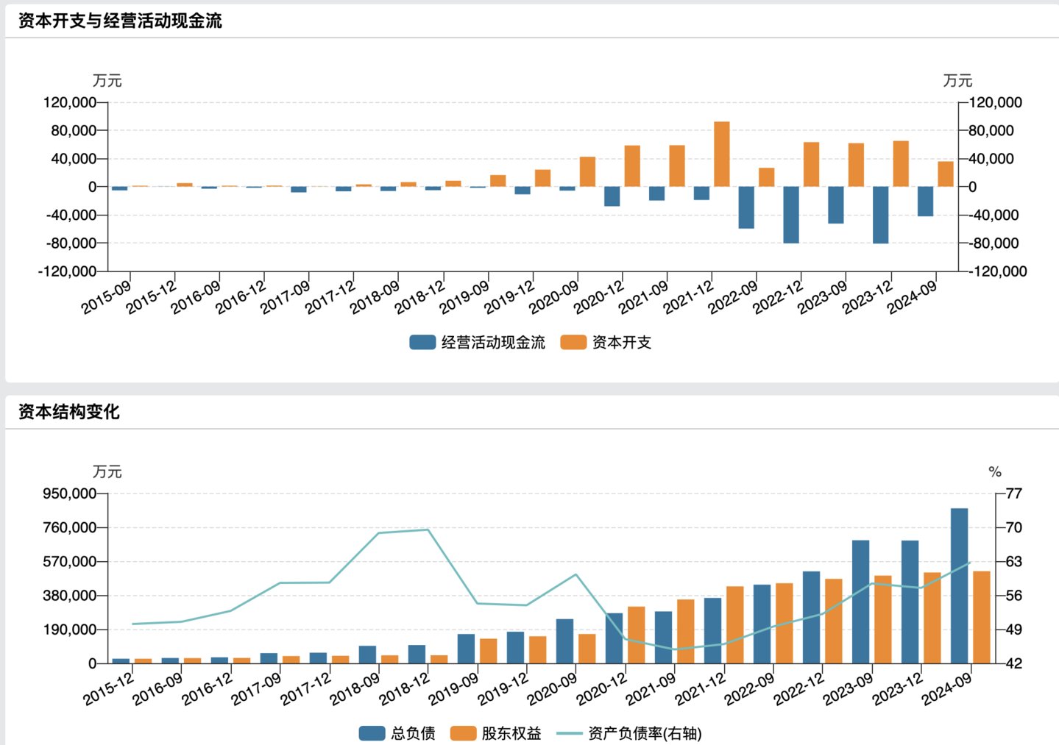This screenshot has height=745, width=1059.
Task: Click the 资本开支与经营活动现金流 panel title
Action: point(120,21)
